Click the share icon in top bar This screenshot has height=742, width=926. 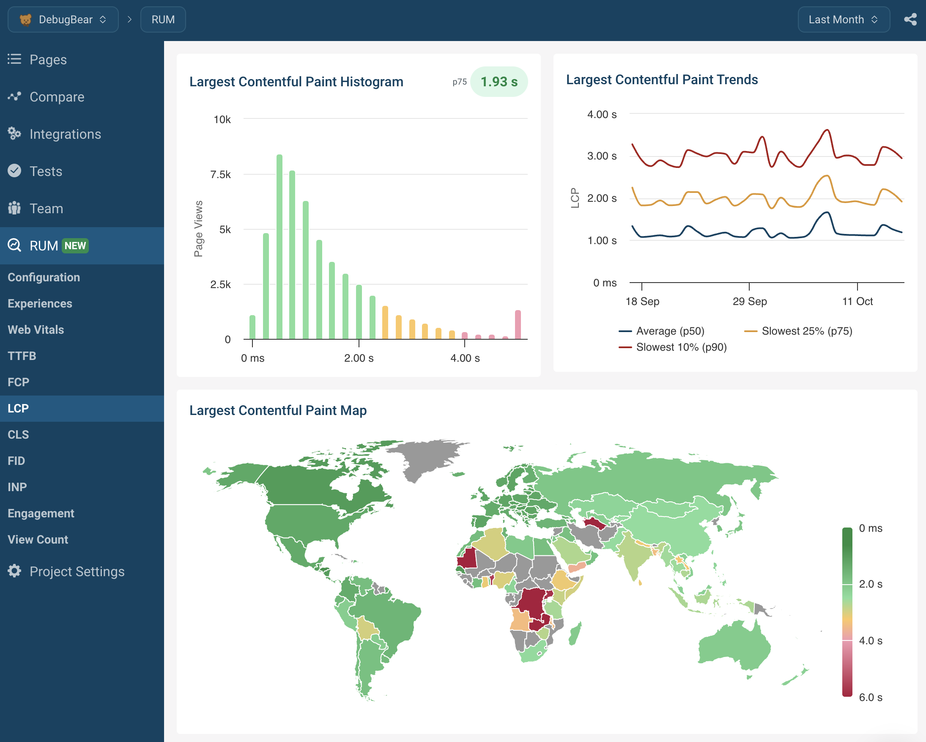(910, 19)
